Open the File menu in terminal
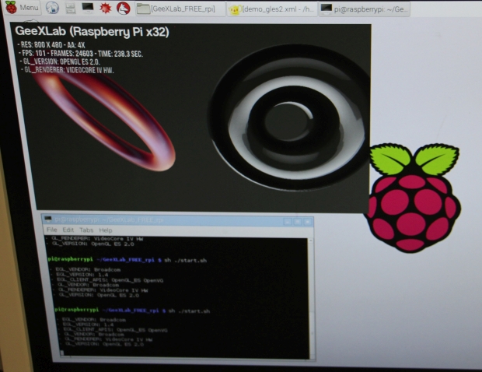Viewport: 482px width, 372px height. (51, 230)
